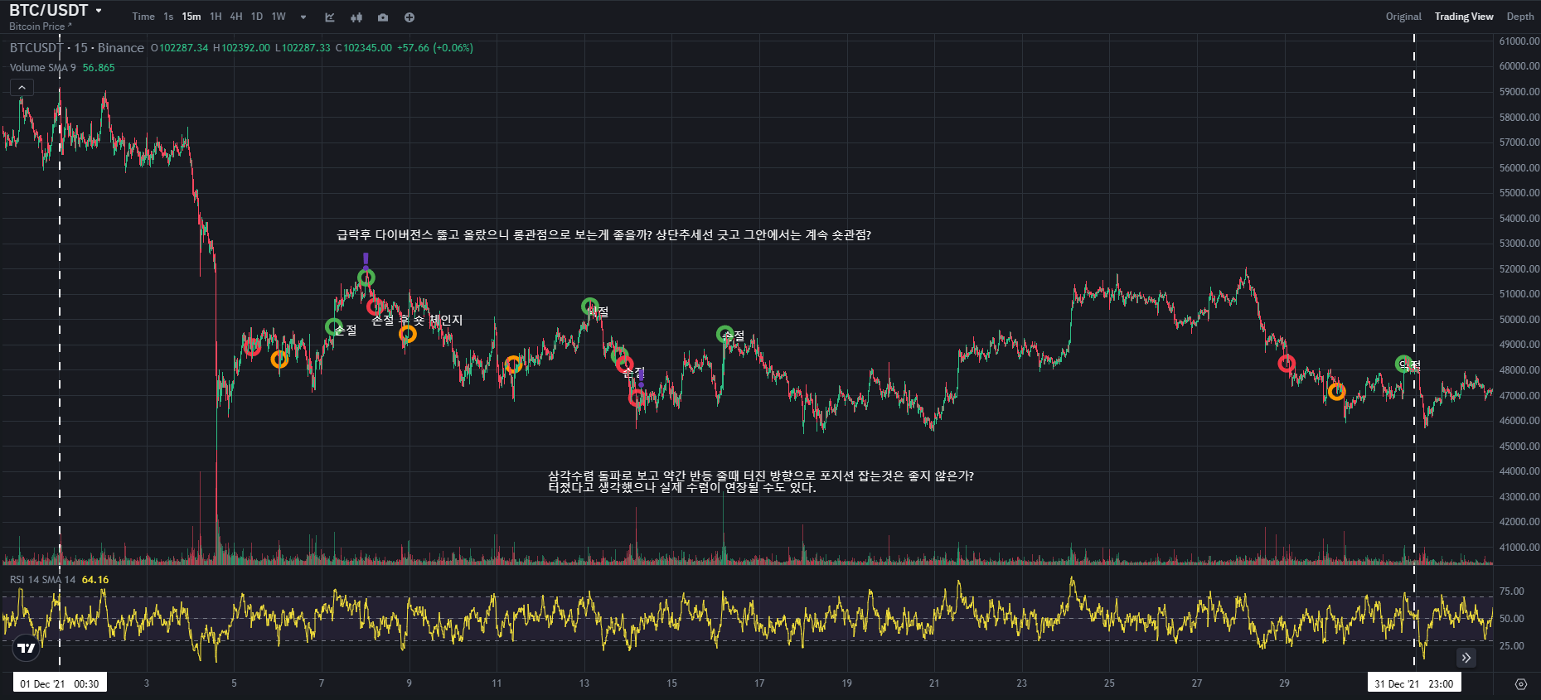This screenshot has width=1541, height=700.
Task: Switch to the Original chart tab
Action: (x=1403, y=17)
